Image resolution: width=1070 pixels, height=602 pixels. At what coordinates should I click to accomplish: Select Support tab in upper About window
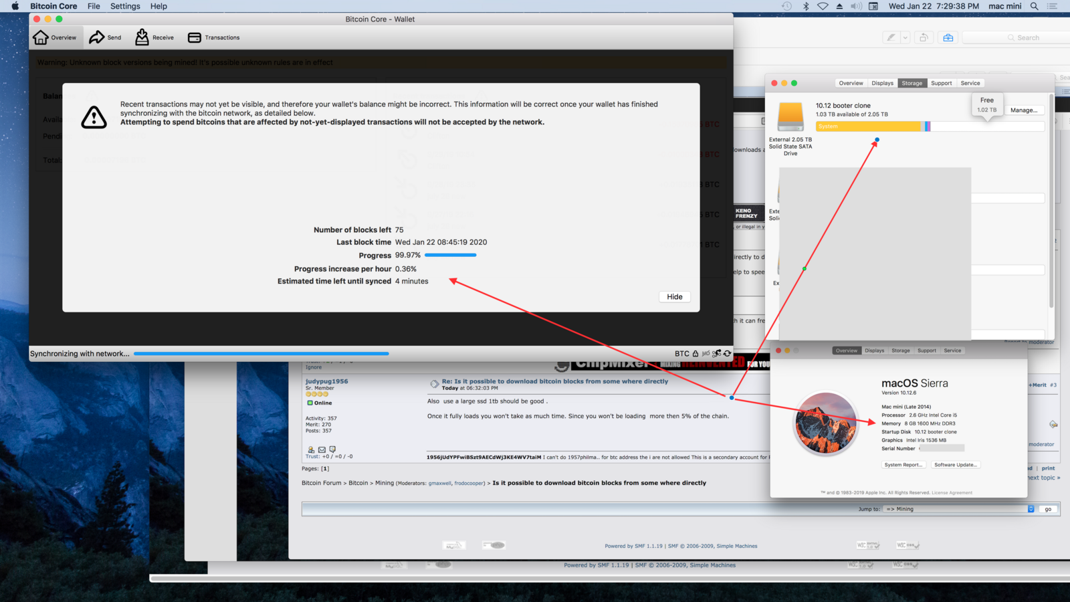tap(942, 83)
